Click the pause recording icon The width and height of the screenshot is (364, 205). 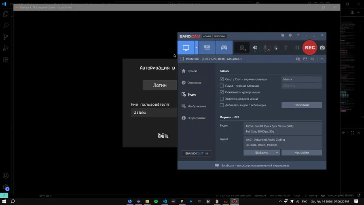tap(297, 48)
